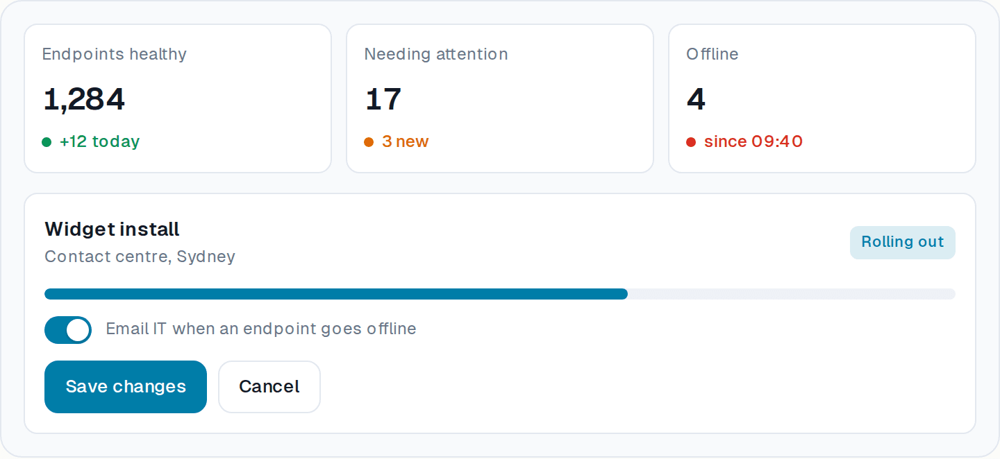Click the green status dot beside +12 today
Screen dimensions: 1000x459
pyautogui.click(x=47, y=142)
